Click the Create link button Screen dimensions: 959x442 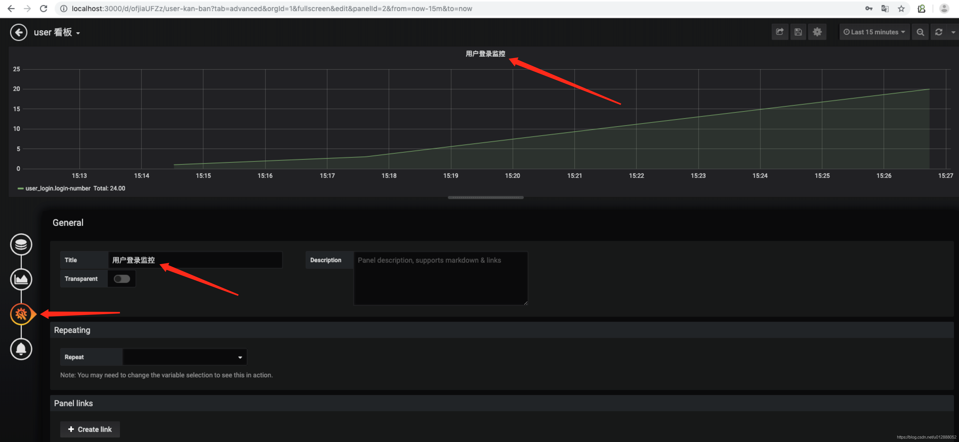coord(90,429)
